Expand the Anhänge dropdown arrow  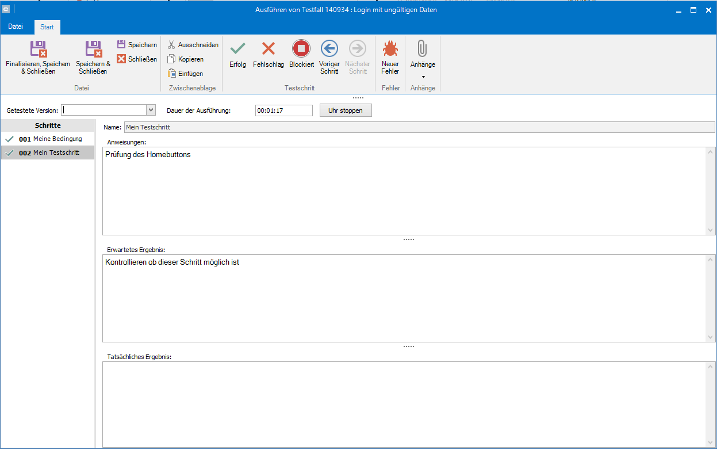click(423, 77)
